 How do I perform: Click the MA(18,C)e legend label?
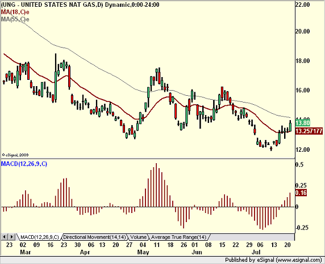(15, 12)
